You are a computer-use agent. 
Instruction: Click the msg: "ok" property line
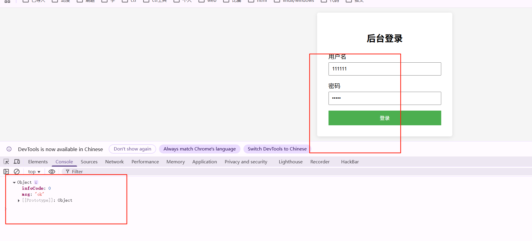[x=33, y=194]
